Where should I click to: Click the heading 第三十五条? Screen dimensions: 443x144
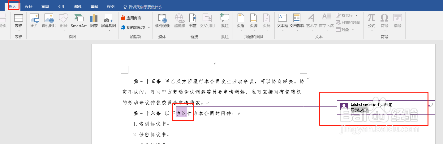tap(147, 82)
